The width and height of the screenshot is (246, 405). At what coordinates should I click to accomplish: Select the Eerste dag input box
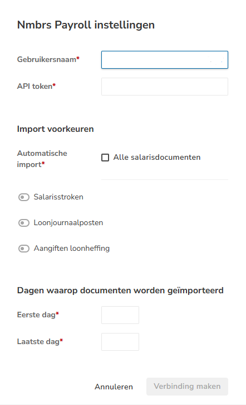click(120, 315)
